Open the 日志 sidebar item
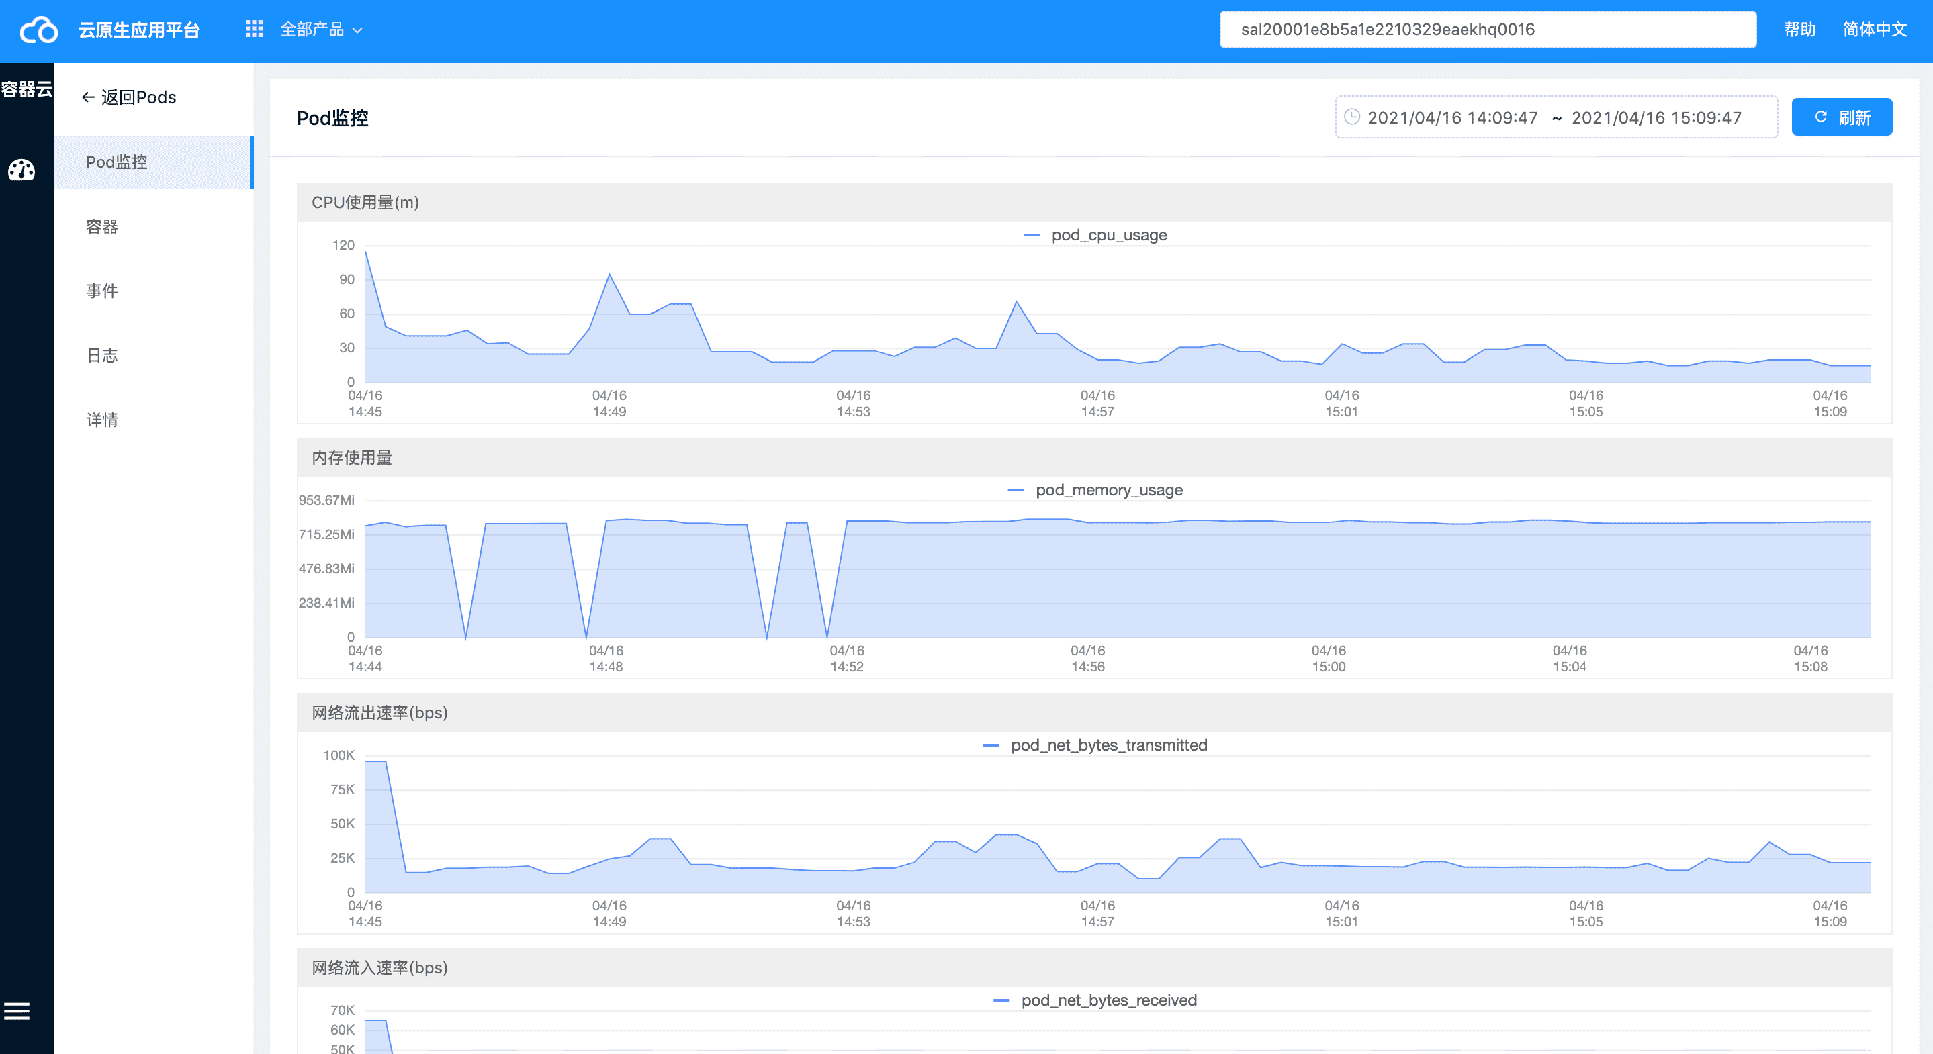Screen dimensions: 1933x1054 point(102,356)
